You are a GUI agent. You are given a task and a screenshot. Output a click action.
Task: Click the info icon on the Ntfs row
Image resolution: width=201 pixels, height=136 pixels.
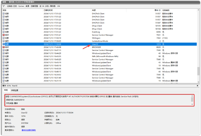point(4,56)
